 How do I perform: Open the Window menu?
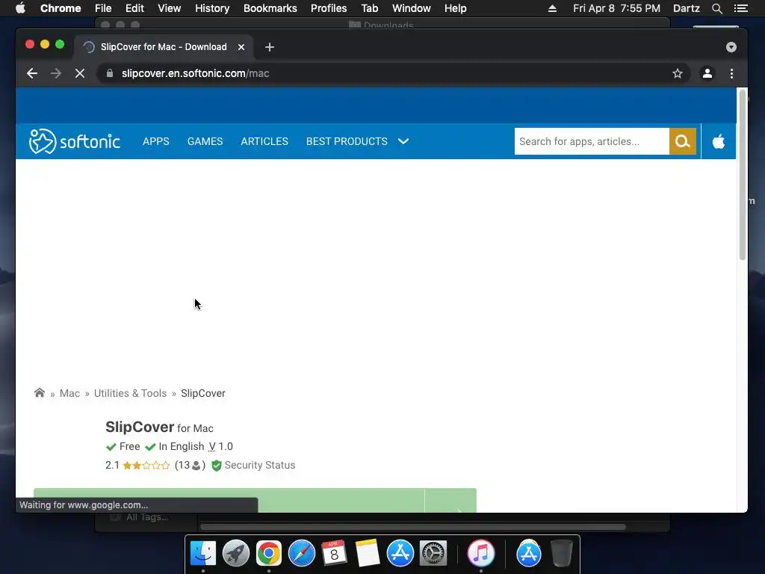click(412, 8)
